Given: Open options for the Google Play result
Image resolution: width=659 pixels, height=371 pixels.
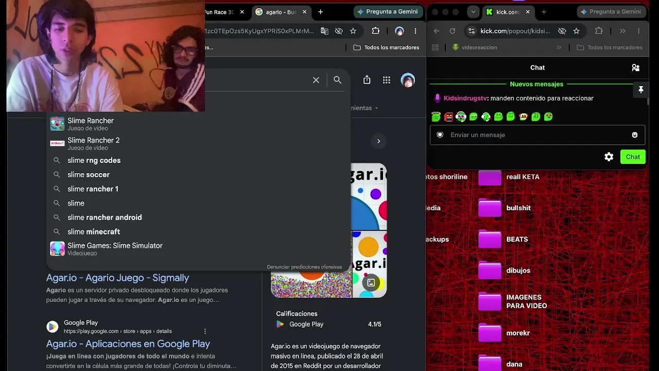Looking at the screenshot, I should coord(205,331).
